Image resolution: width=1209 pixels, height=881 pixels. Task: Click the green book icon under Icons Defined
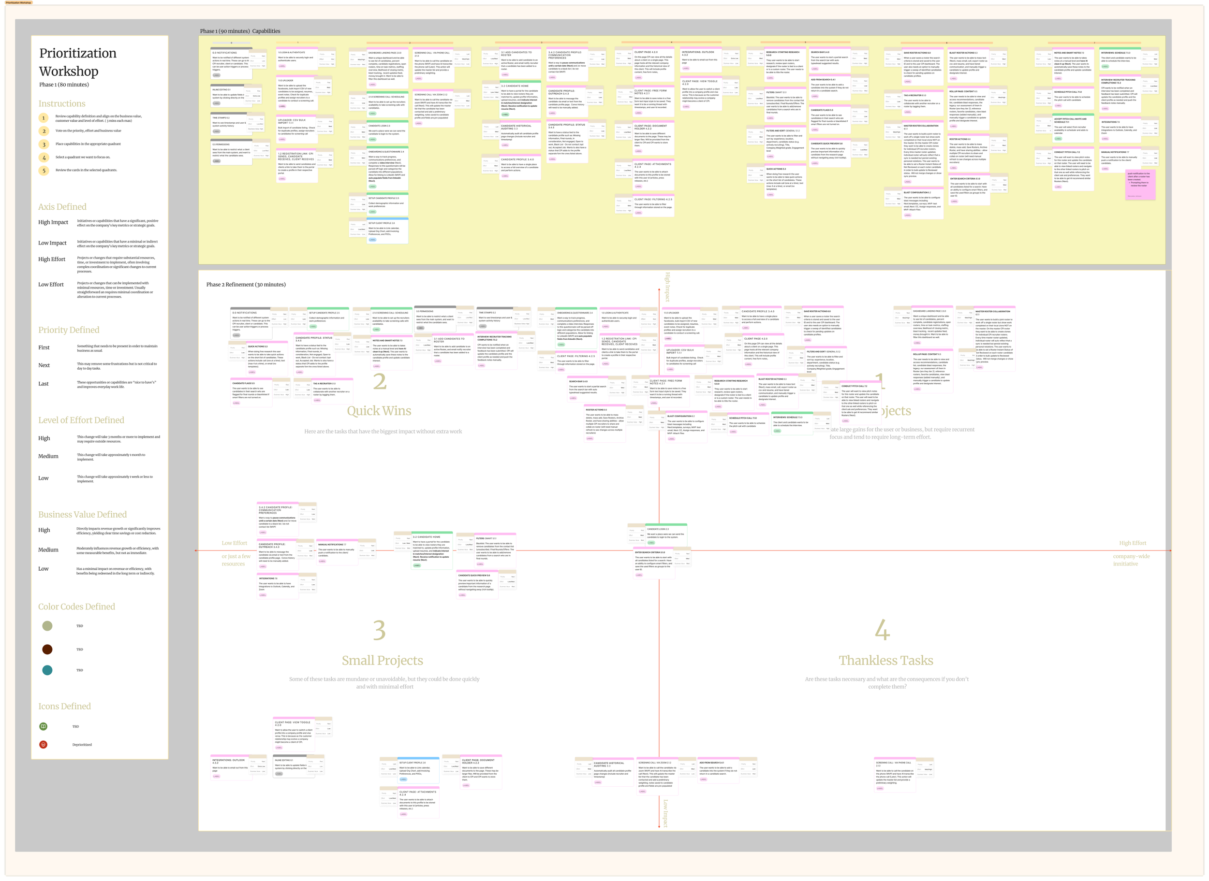pyautogui.click(x=43, y=726)
